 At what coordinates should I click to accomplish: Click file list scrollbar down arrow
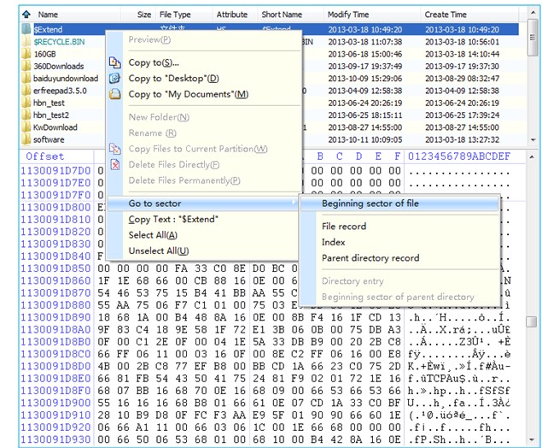click(x=533, y=140)
